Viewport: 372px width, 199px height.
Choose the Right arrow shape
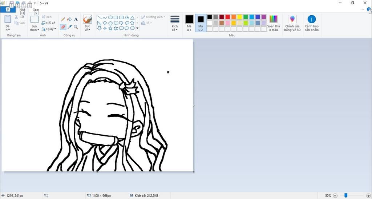(121, 23)
